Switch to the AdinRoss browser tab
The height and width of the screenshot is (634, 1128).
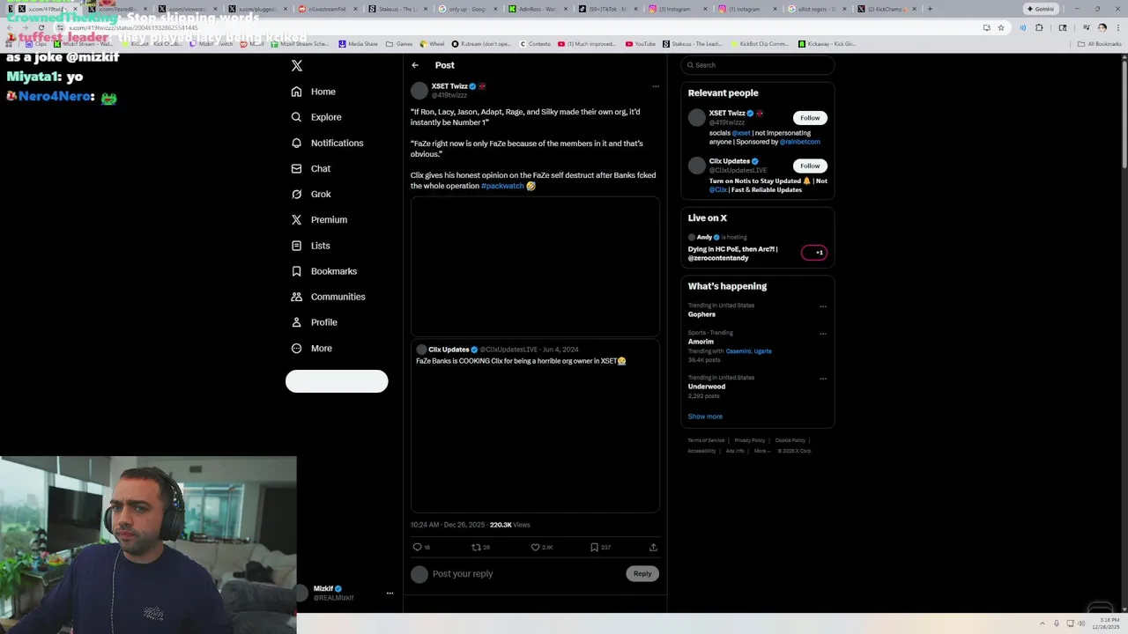coord(535,9)
